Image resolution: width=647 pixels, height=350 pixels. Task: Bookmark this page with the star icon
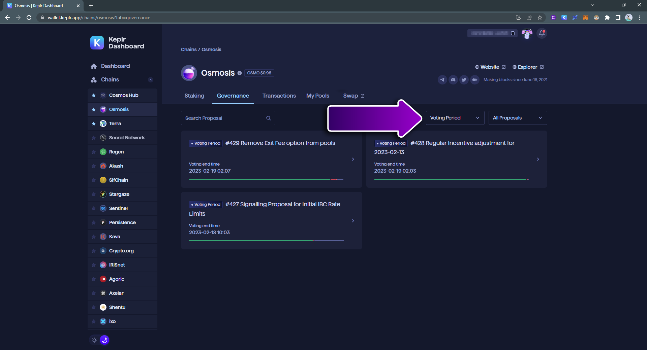tap(540, 17)
